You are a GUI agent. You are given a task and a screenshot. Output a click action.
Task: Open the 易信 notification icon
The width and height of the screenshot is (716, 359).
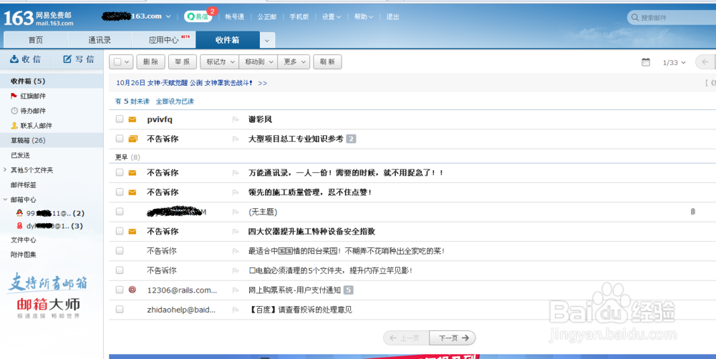pos(198,16)
